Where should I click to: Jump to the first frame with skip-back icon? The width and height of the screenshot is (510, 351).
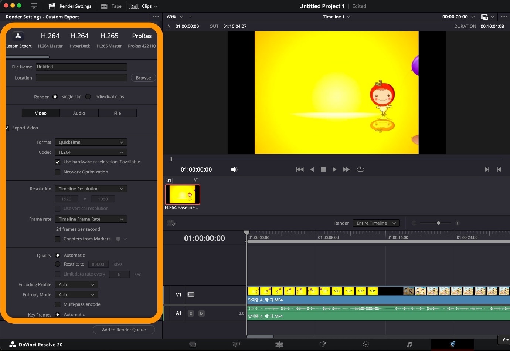[300, 169]
